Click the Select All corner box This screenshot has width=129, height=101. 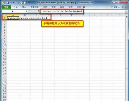point(4,15)
